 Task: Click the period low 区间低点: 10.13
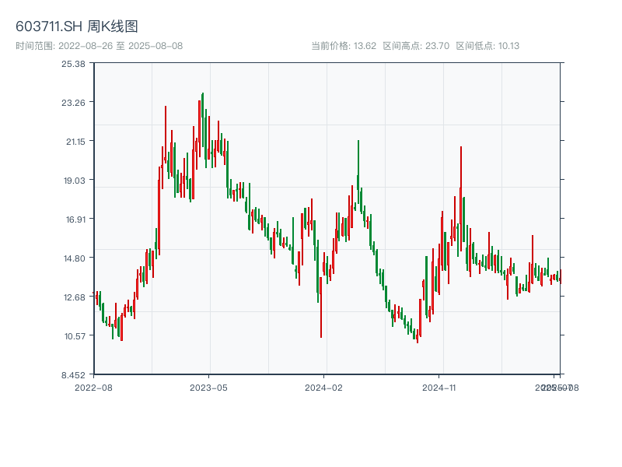(x=487, y=46)
